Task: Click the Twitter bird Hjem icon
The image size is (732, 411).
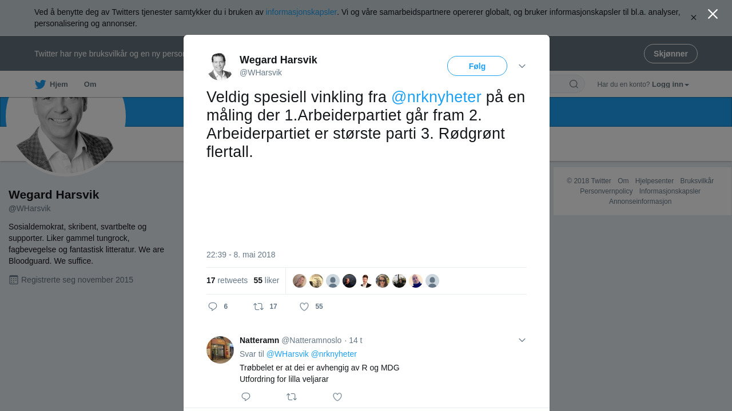Action: click(40, 84)
